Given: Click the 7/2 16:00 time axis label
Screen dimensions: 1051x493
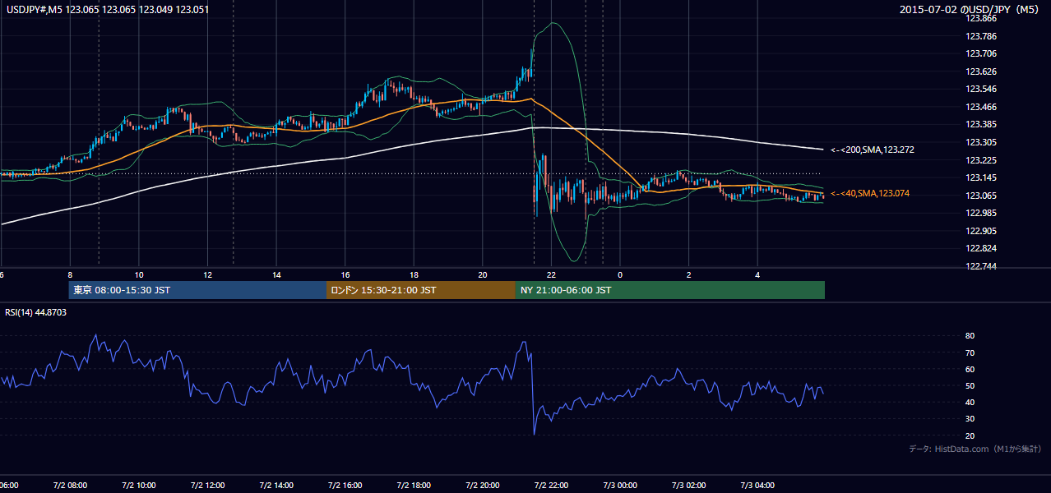Looking at the screenshot, I should (x=345, y=486).
